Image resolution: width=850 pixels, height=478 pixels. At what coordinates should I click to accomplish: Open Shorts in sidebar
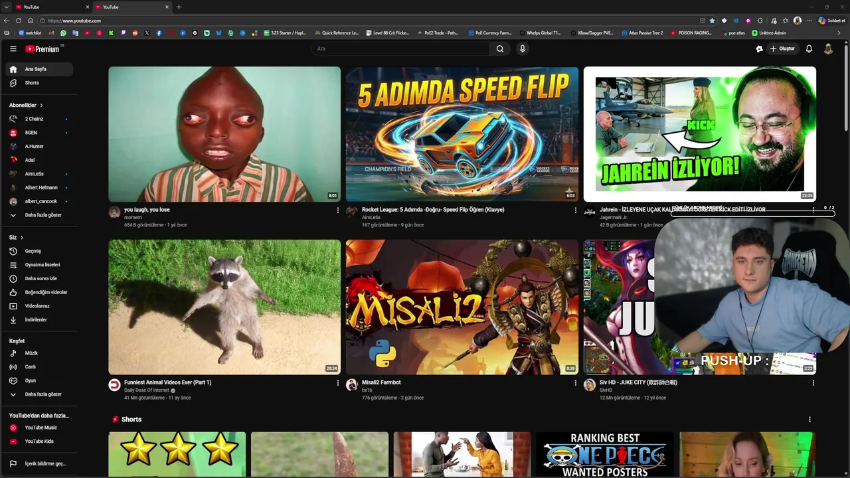(x=39, y=83)
